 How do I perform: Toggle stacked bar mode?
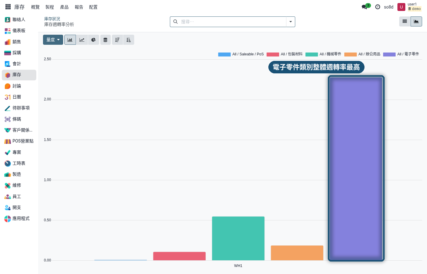(105, 40)
